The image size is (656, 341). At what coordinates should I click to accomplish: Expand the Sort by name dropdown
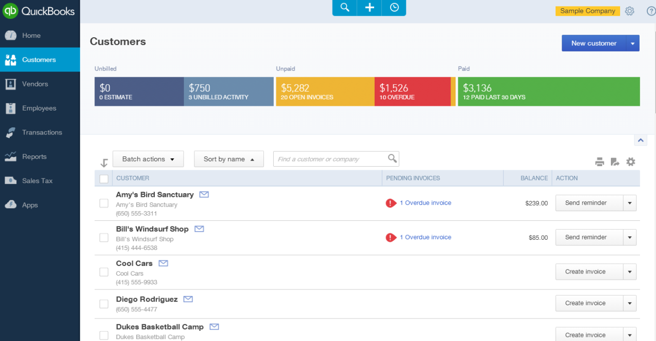click(x=229, y=159)
